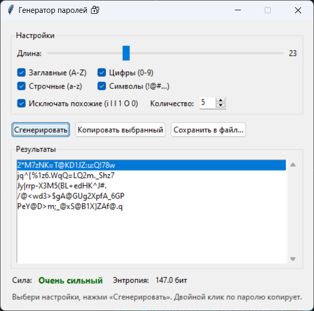Select the password starting with jq^[%1z6
The width and height of the screenshot is (314, 311).
point(66,175)
